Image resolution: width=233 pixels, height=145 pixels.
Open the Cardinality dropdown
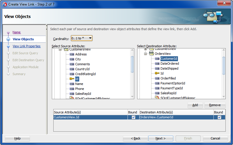(82, 38)
